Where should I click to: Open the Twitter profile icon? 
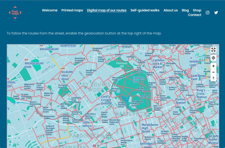(x=216, y=12)
